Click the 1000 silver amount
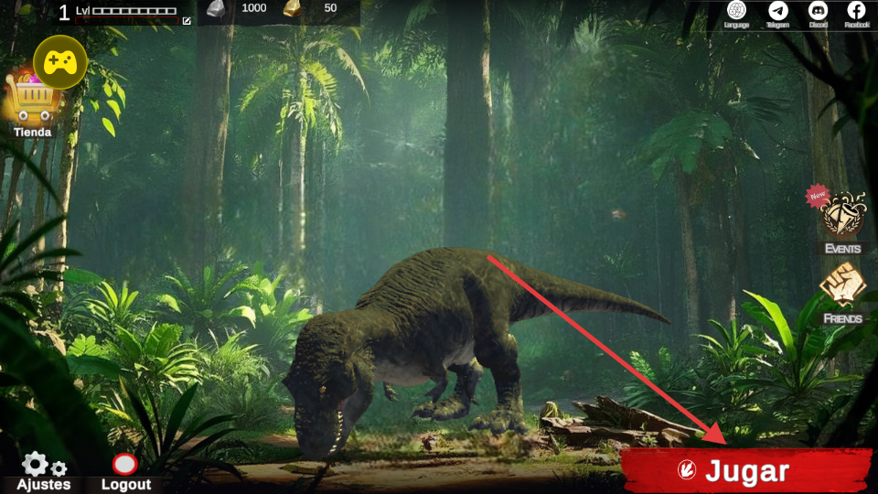 [x=254, y=8]
